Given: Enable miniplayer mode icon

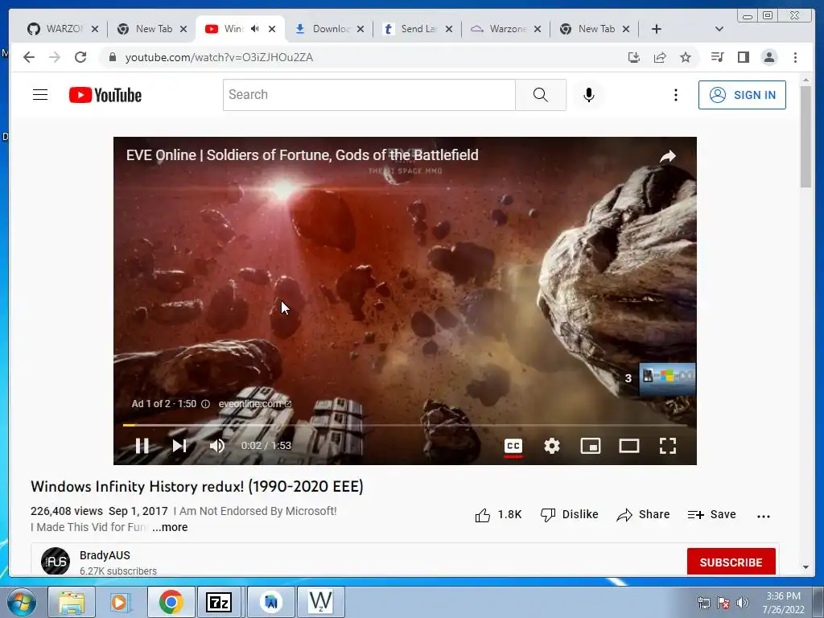Looking at the screenshot, I should tap(590, 446).
